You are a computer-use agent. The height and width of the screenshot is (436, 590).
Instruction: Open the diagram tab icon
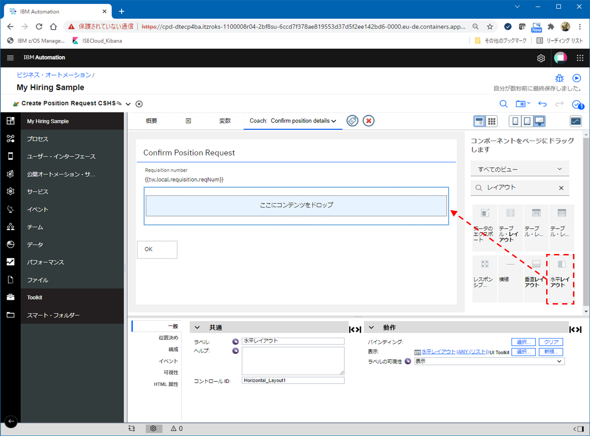coord(188,121)
